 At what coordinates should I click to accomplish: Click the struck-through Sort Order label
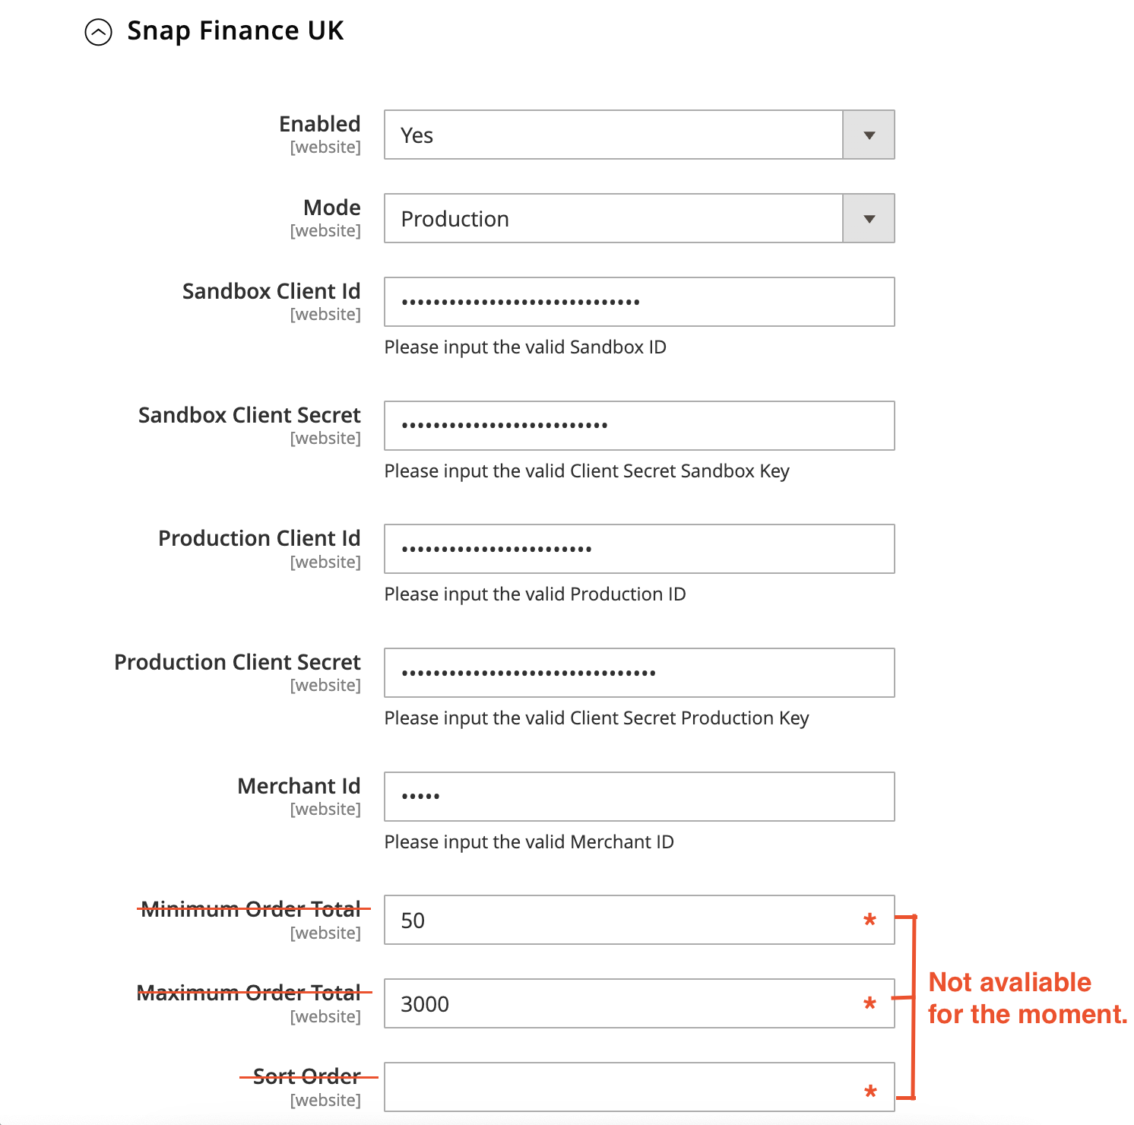point(306,1076)
